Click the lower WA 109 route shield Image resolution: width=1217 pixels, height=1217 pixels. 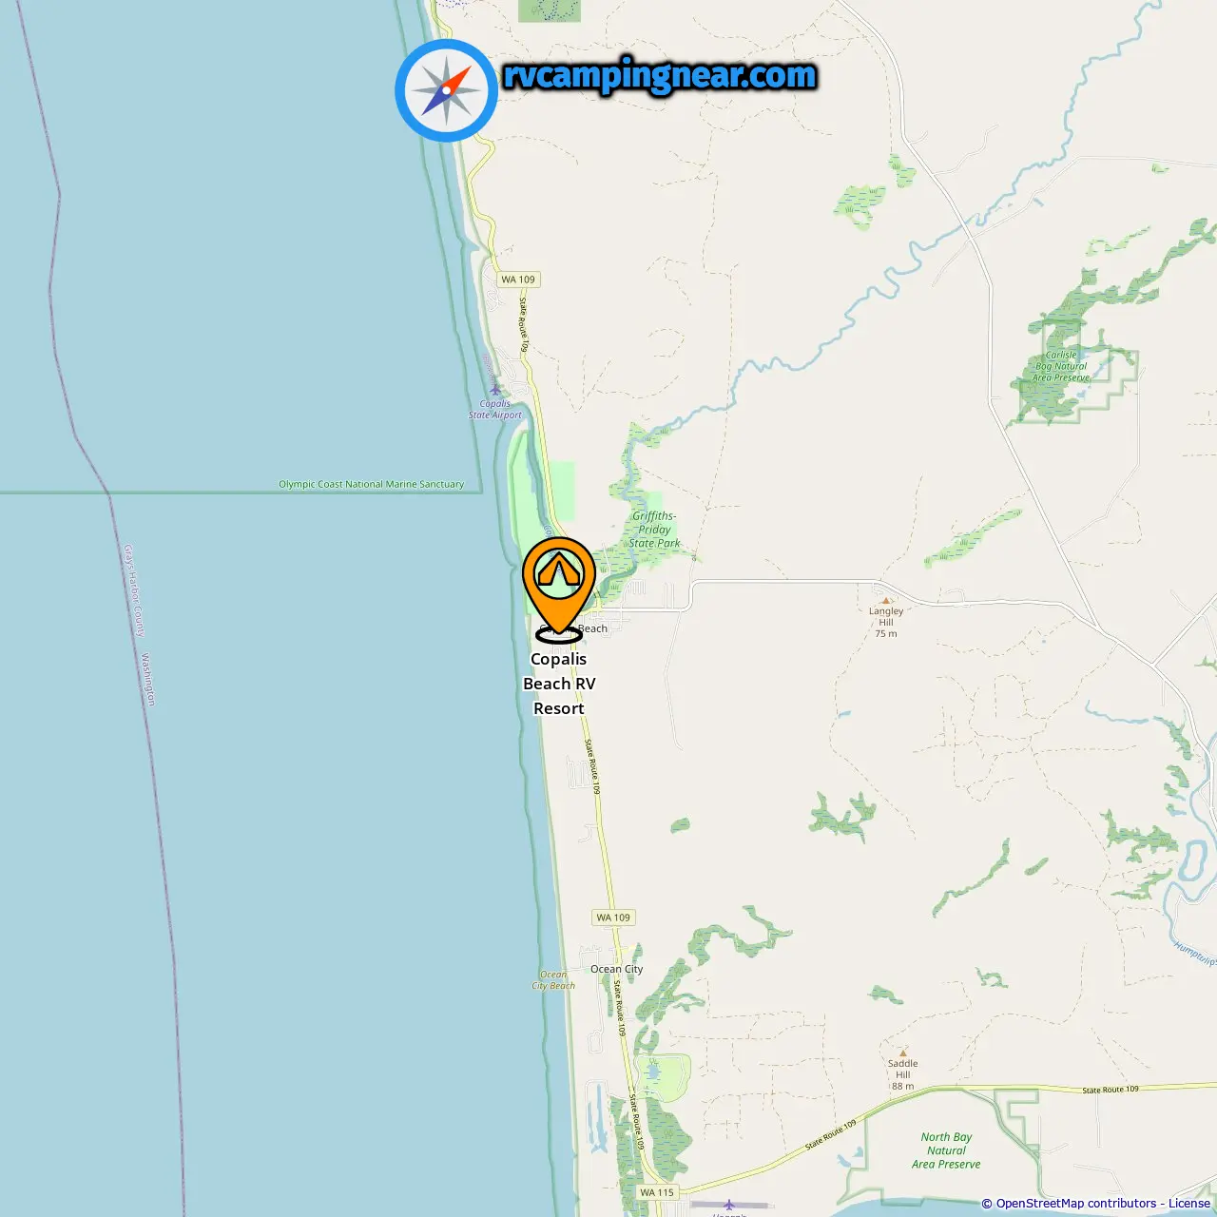[x=613, y=918]
